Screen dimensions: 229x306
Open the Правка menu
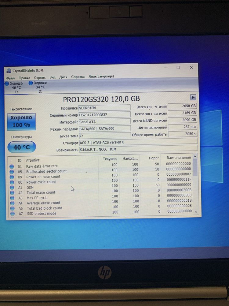pyautogui.click(x=24, y=78)
